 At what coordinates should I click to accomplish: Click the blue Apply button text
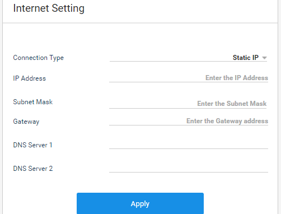(140, 204)
